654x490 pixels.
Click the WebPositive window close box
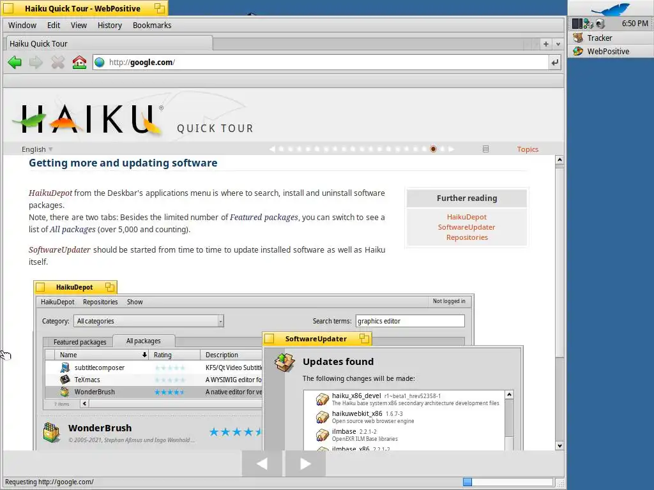8,8
